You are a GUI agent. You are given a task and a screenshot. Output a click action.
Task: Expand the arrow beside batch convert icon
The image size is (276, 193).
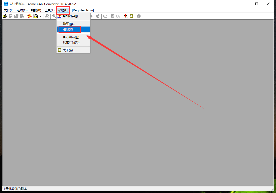40,16
